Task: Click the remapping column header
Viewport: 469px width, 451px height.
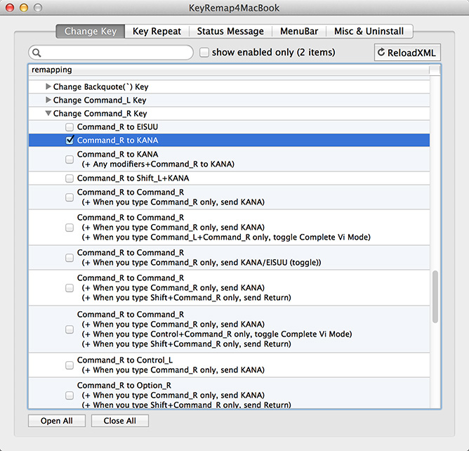Action: coord(229,70)
